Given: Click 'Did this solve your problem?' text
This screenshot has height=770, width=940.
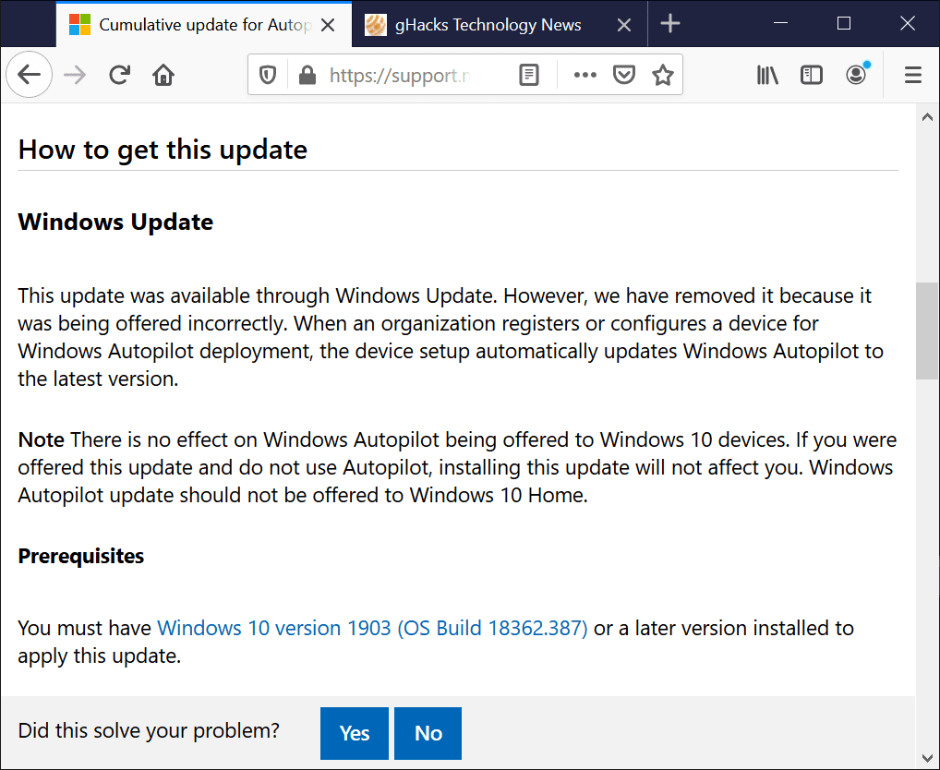Looking at the screenshot, I should [149, 730].
